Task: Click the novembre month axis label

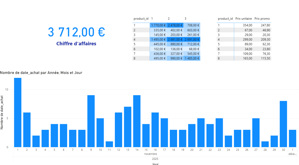Action: [x=150, y=154]
